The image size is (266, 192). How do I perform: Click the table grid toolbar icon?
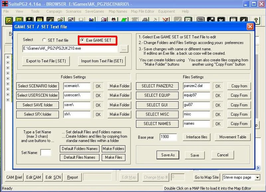200,20
